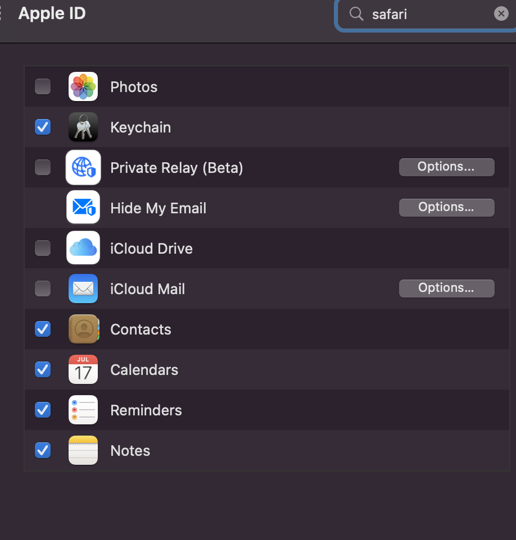516x540 pixels.
Task: Click the Notes notepad icon
Action: (83, 450)
